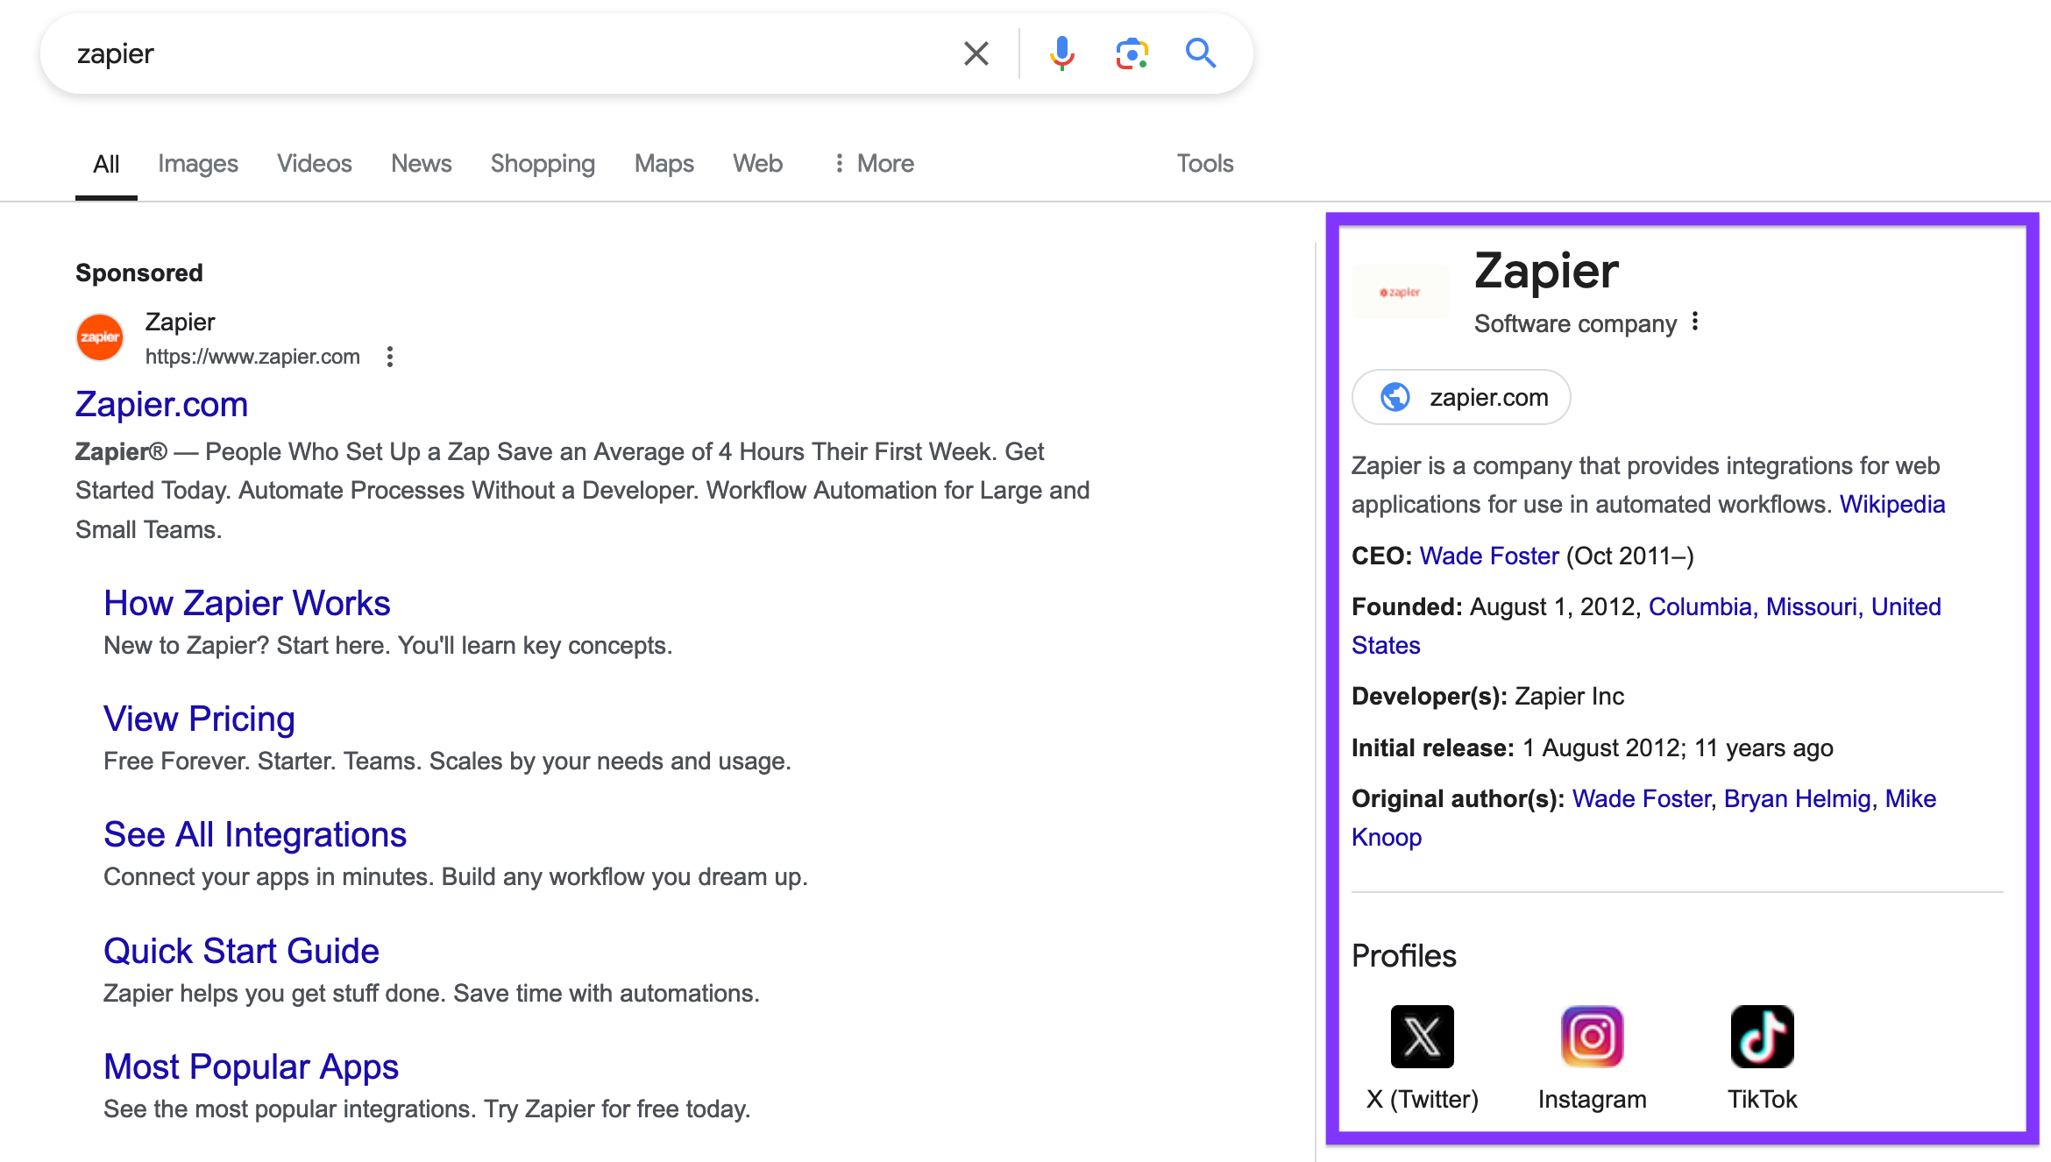Image resolution: width=2051 pixels, height=1162 pixels.
Task: Click the Wade Foster CEO link
Action: click(x=1488, y=556)
